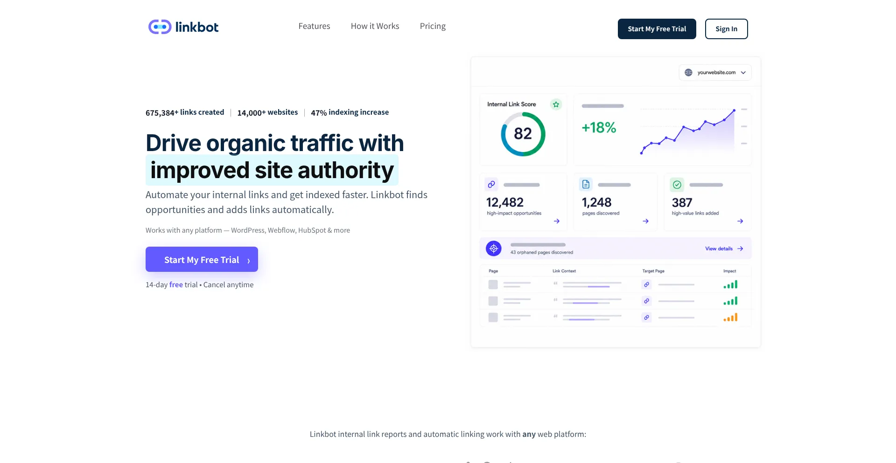Click the linkbot chain-link logo icon
Viewport: 896px width, 463px height.
click(160, 27)
